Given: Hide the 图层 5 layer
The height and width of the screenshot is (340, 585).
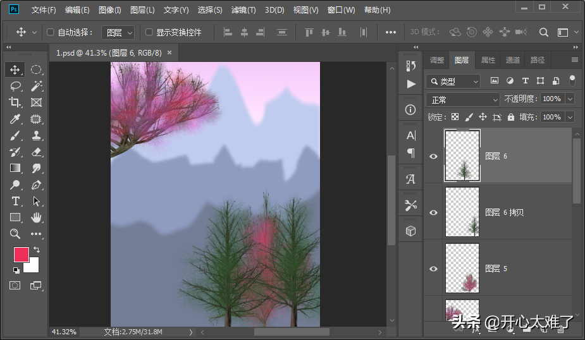Looking at the screenshot, I should [x=433, y=269].
